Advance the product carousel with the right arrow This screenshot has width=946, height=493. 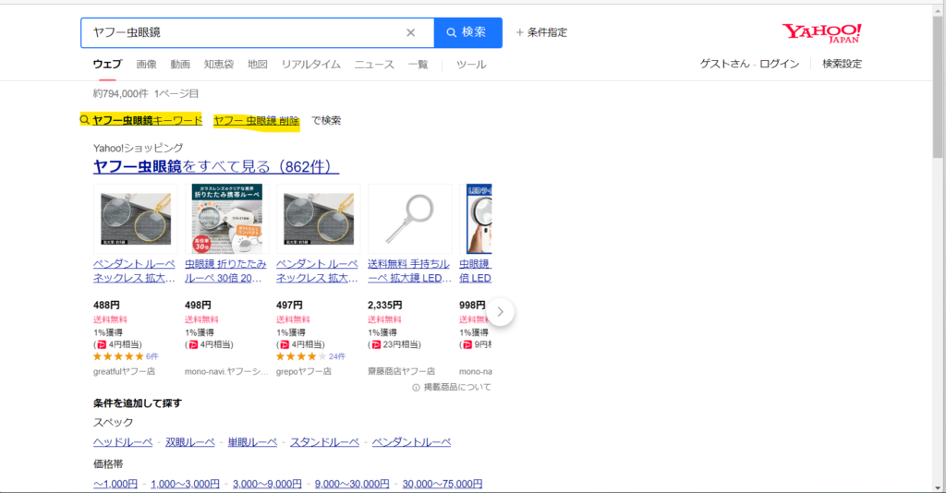500,312
